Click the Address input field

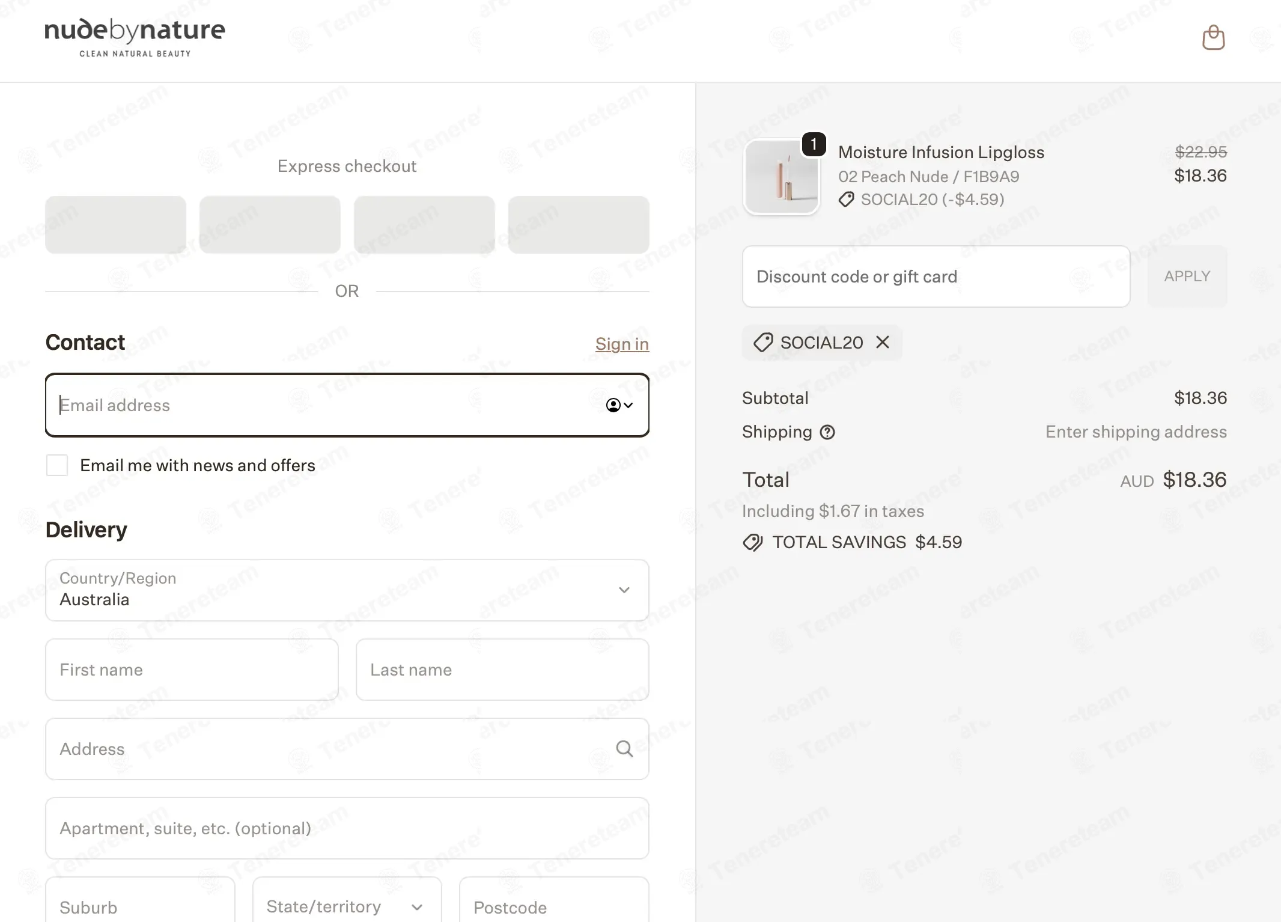pos(347,749)
